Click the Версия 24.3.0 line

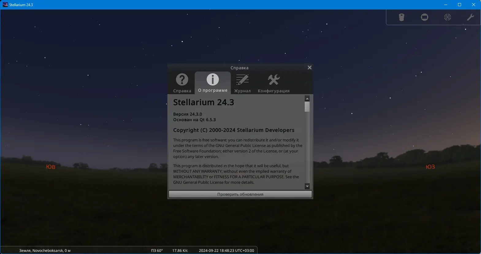tap(188, 114)
